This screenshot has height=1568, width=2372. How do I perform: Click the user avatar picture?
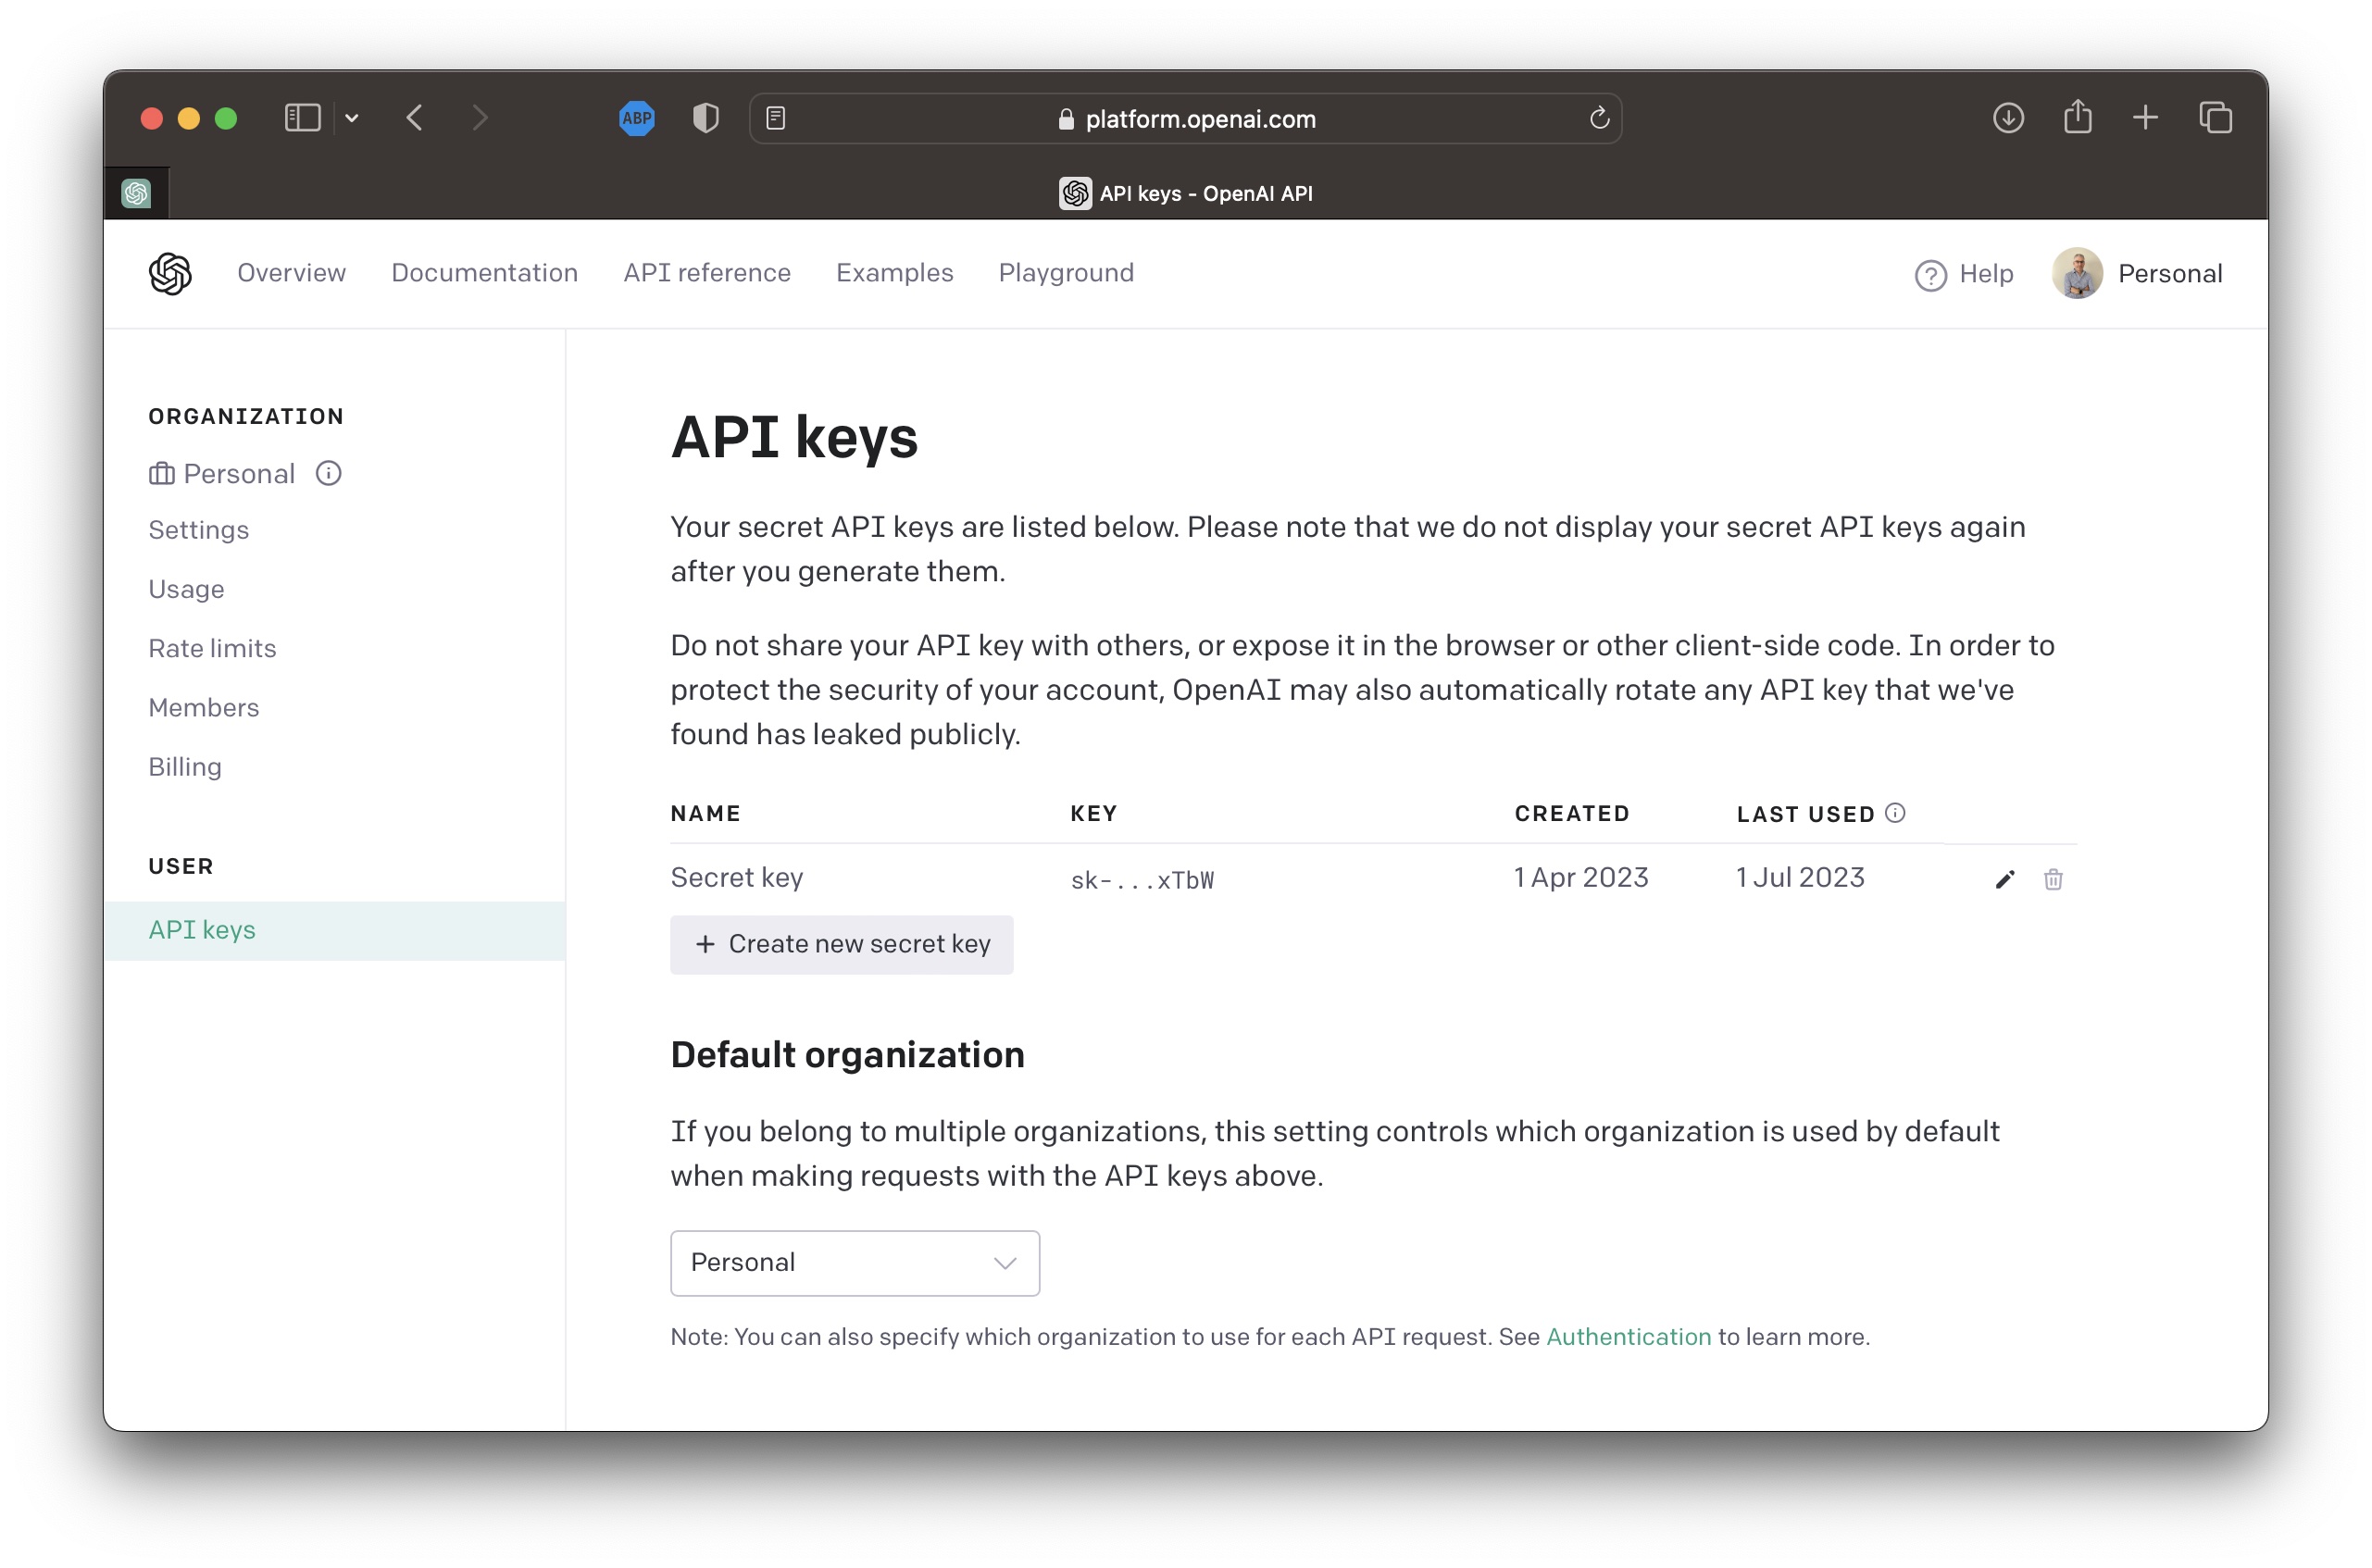[2077, 273]
